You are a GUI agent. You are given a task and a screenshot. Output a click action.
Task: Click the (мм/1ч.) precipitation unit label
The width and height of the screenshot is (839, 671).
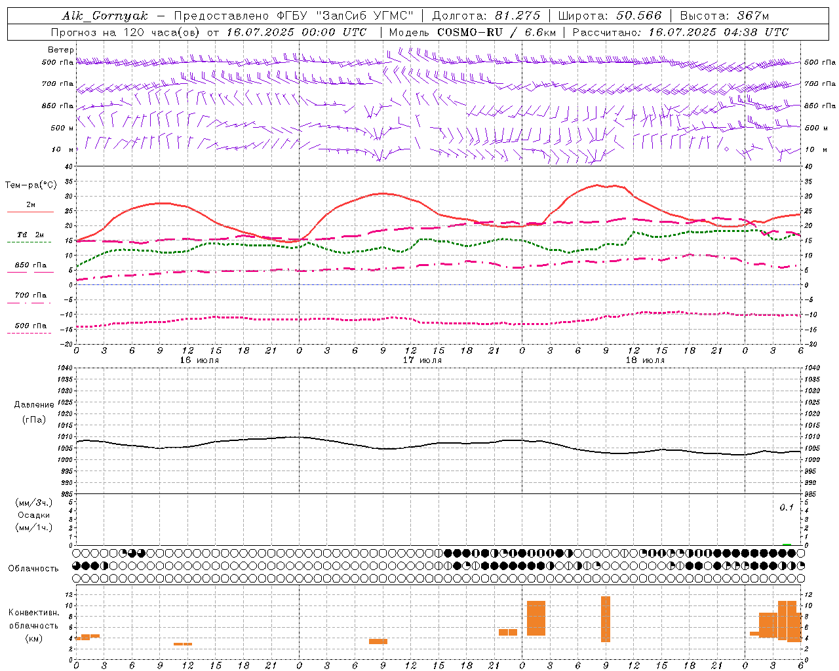[x=33, y=527]
